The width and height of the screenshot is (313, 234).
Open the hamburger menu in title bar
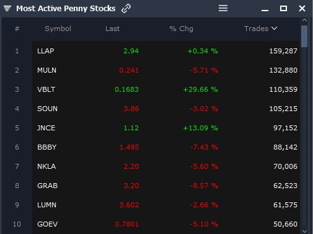point(223,8)
